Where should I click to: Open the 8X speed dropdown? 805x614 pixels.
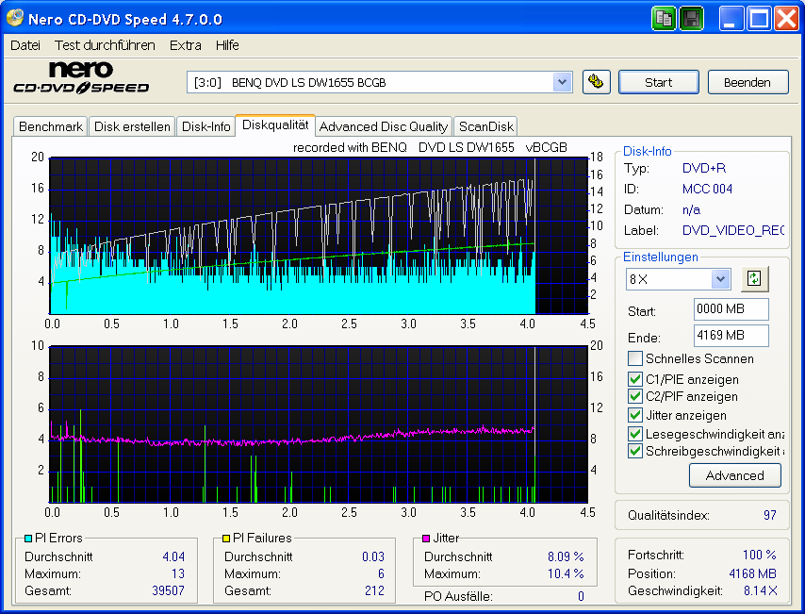(x=718, y=278)
